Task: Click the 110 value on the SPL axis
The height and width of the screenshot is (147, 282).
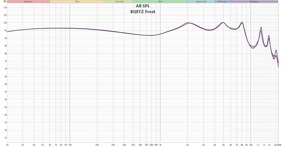Action: click(x=5, y=7)
